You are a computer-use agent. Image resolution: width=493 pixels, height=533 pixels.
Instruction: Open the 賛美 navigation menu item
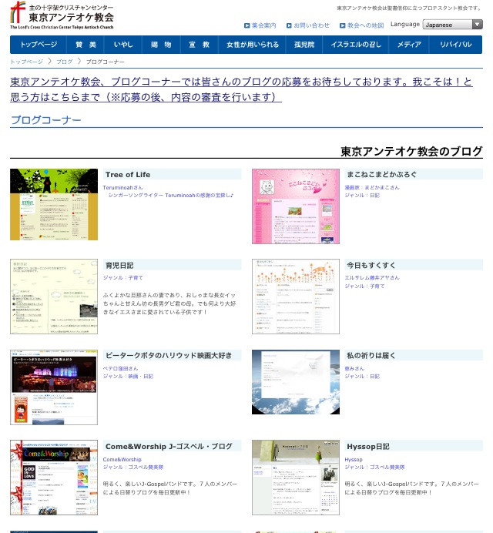click(x=86, y=45)
